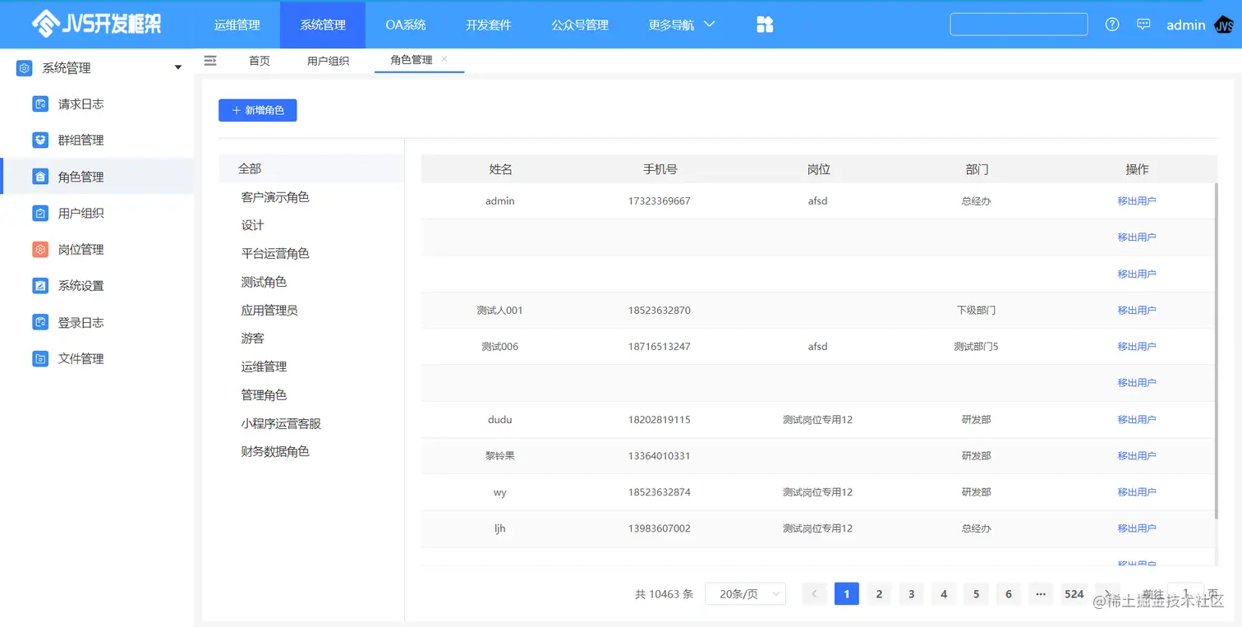Open the app grid icon in top navigation

[765, 25]
